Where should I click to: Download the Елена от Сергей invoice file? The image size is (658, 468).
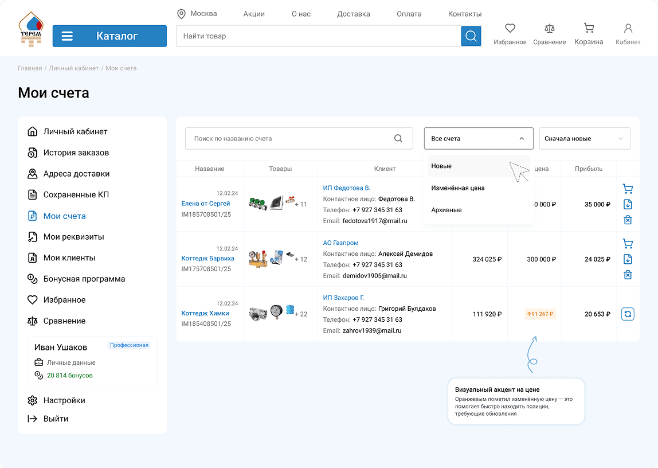628,204
